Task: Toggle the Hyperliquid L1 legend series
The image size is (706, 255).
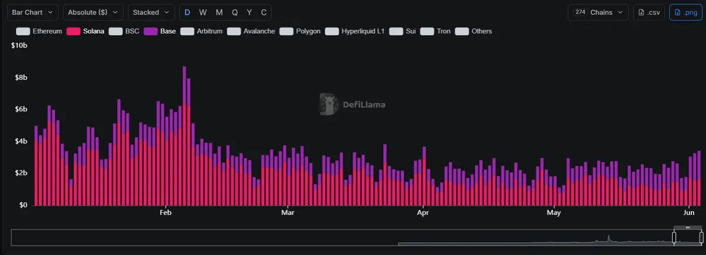Action: coord(355,31)
